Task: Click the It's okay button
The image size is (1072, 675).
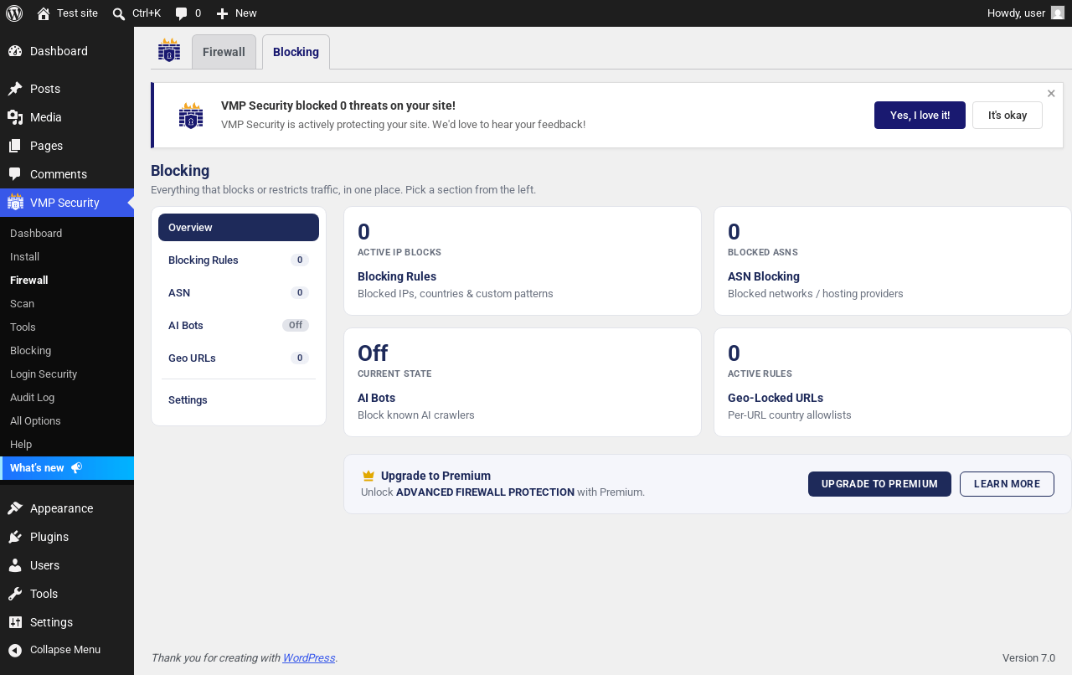Action: tap(1008, 116)
